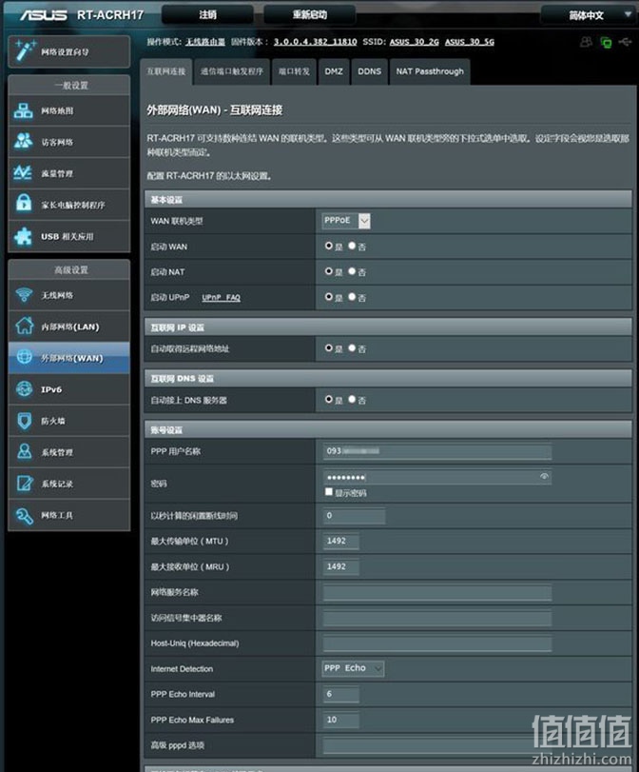This screenshot has width=639, height=772.
Task: Open the ASUS_30_5G SSID link
Action: pos(470,42)
